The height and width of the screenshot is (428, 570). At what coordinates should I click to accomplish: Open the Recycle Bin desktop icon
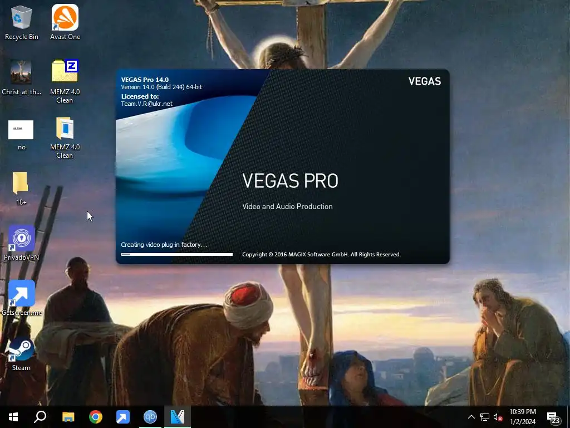[x=22, y=22]
